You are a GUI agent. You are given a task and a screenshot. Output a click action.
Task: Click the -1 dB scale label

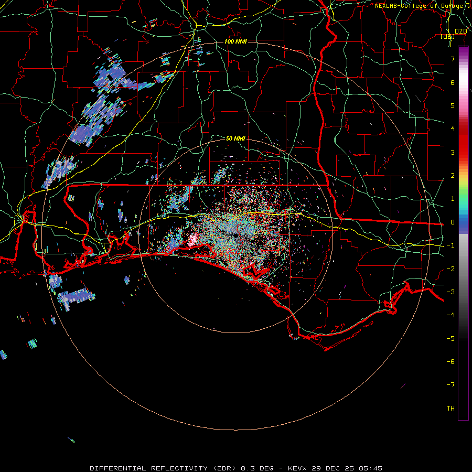[x=450, y=245]
